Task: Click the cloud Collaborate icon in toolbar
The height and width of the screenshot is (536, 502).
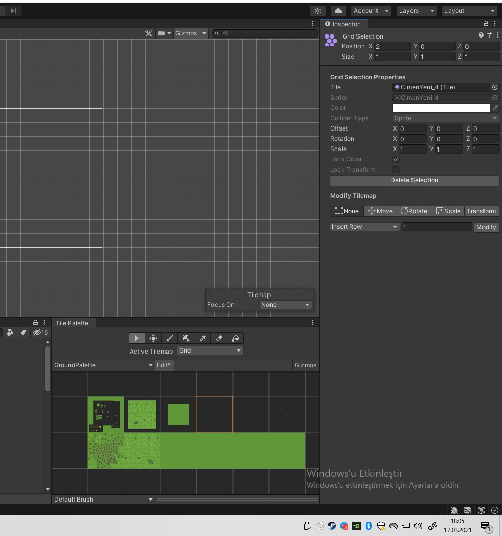Action: 338,10
